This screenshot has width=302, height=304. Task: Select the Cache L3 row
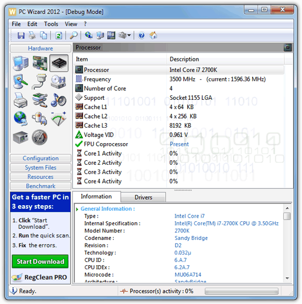click(179, 126)
